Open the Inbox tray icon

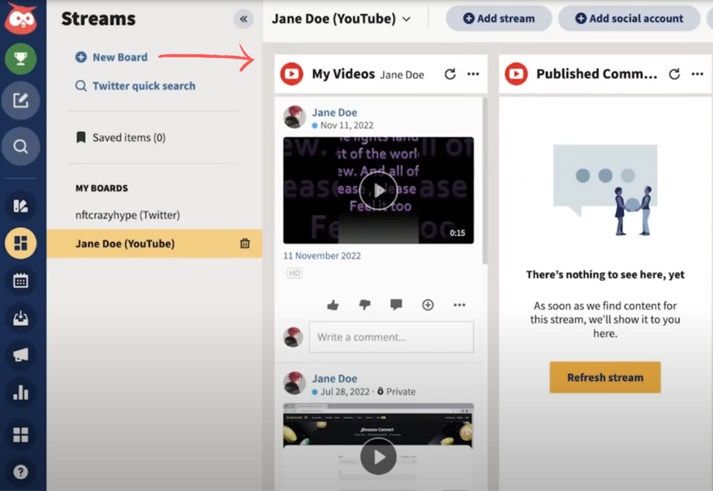click(x=20, y=318)
